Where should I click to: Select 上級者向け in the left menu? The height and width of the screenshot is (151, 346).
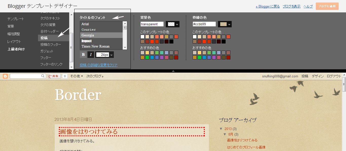[16, 49]
